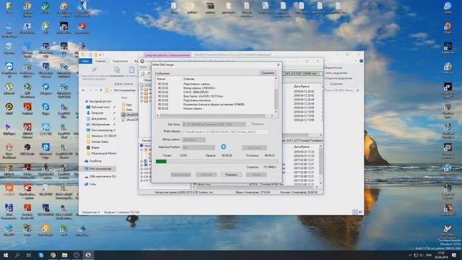
Task: Switch Explorer to large icons view
Action: point(360,212)
